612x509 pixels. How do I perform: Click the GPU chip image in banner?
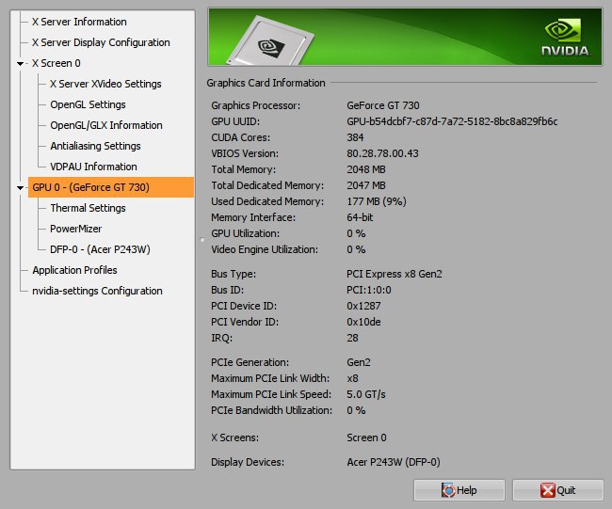pyautogui.click(x=272, y=42)
